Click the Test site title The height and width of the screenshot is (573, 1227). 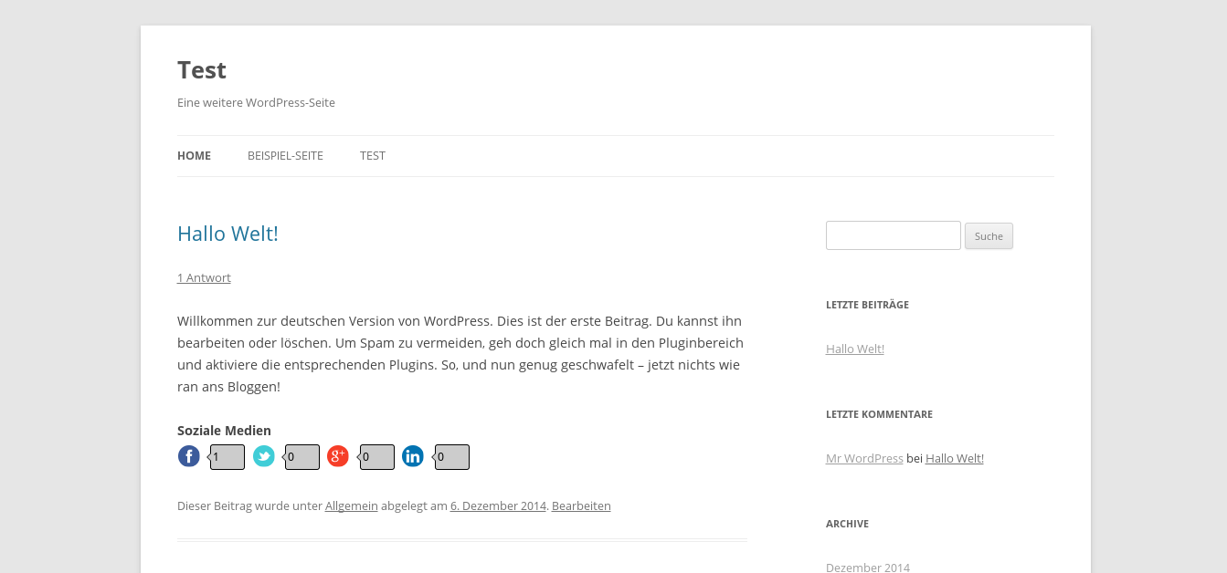pos(202,70)
